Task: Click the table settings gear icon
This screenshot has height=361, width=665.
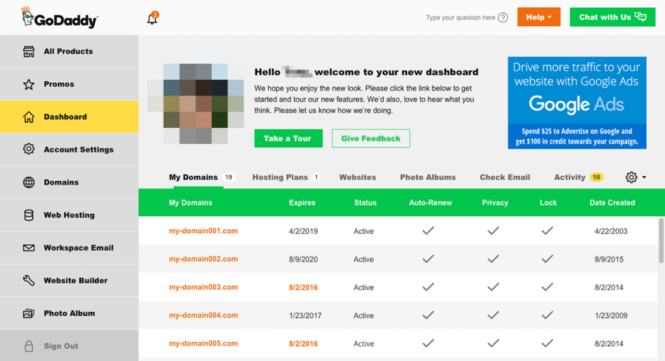Action: [x=631, y=177]
